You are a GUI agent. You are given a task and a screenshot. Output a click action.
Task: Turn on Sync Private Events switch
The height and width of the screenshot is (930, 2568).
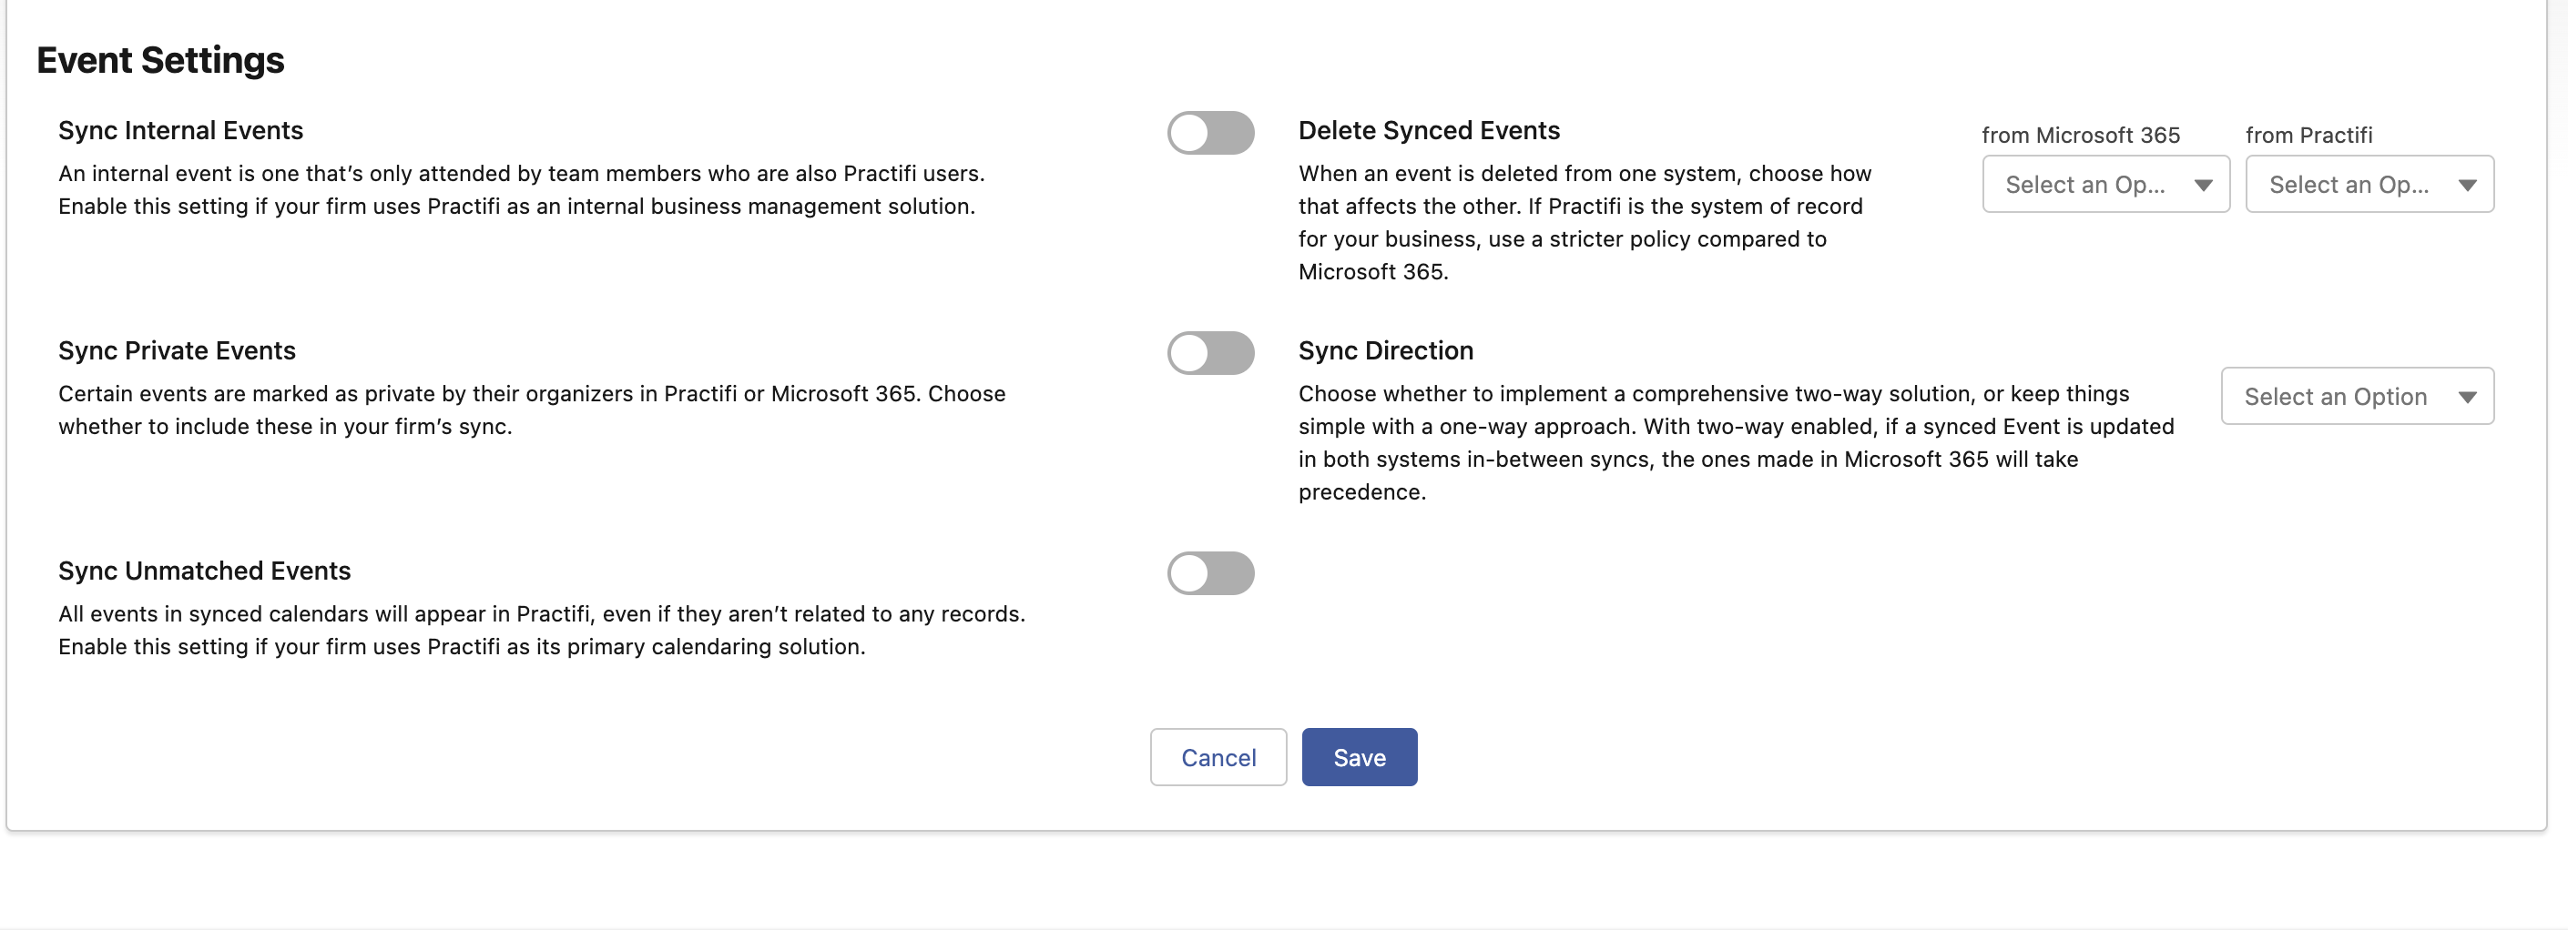point(1210,352)
